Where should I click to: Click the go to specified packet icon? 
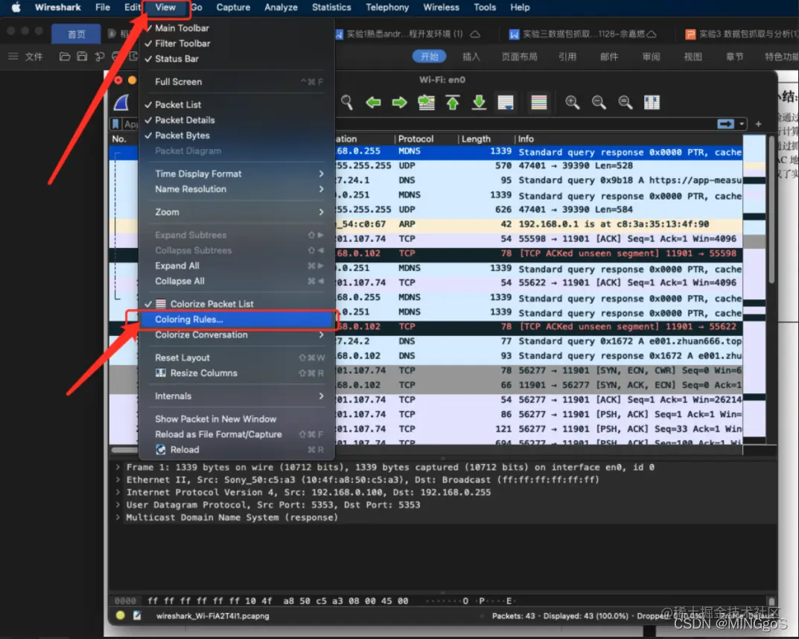426,103
